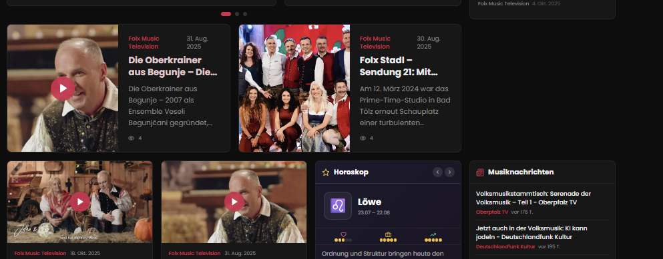The height and width of the screenshot is (259, 663).
Task: Play the 31. Aug. 2025 bottom video
Action: [x=234, y=202]
